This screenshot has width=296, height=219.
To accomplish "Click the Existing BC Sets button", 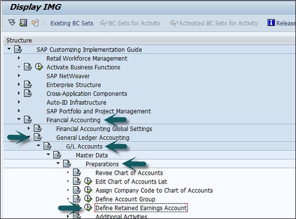I will coord(71,23).
